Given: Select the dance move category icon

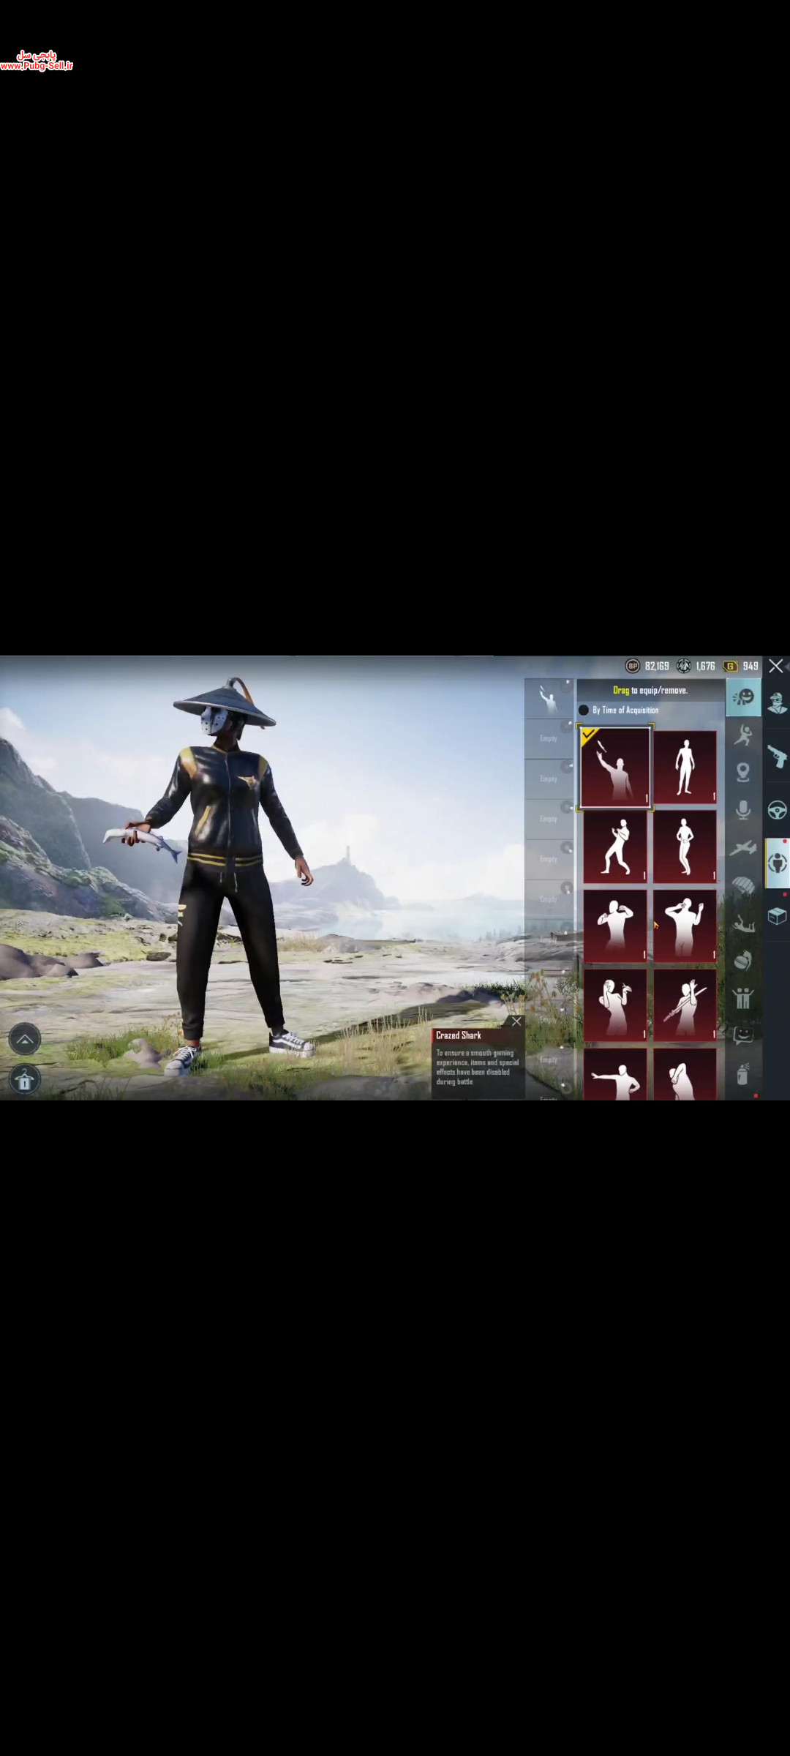Looking at the screenshot, I should click(x=743, y=735).
